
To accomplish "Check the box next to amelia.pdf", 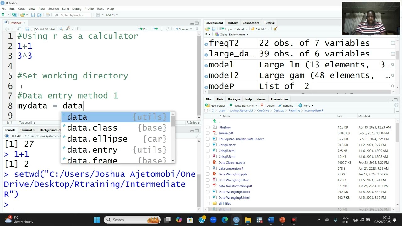I will click(208, 133).
